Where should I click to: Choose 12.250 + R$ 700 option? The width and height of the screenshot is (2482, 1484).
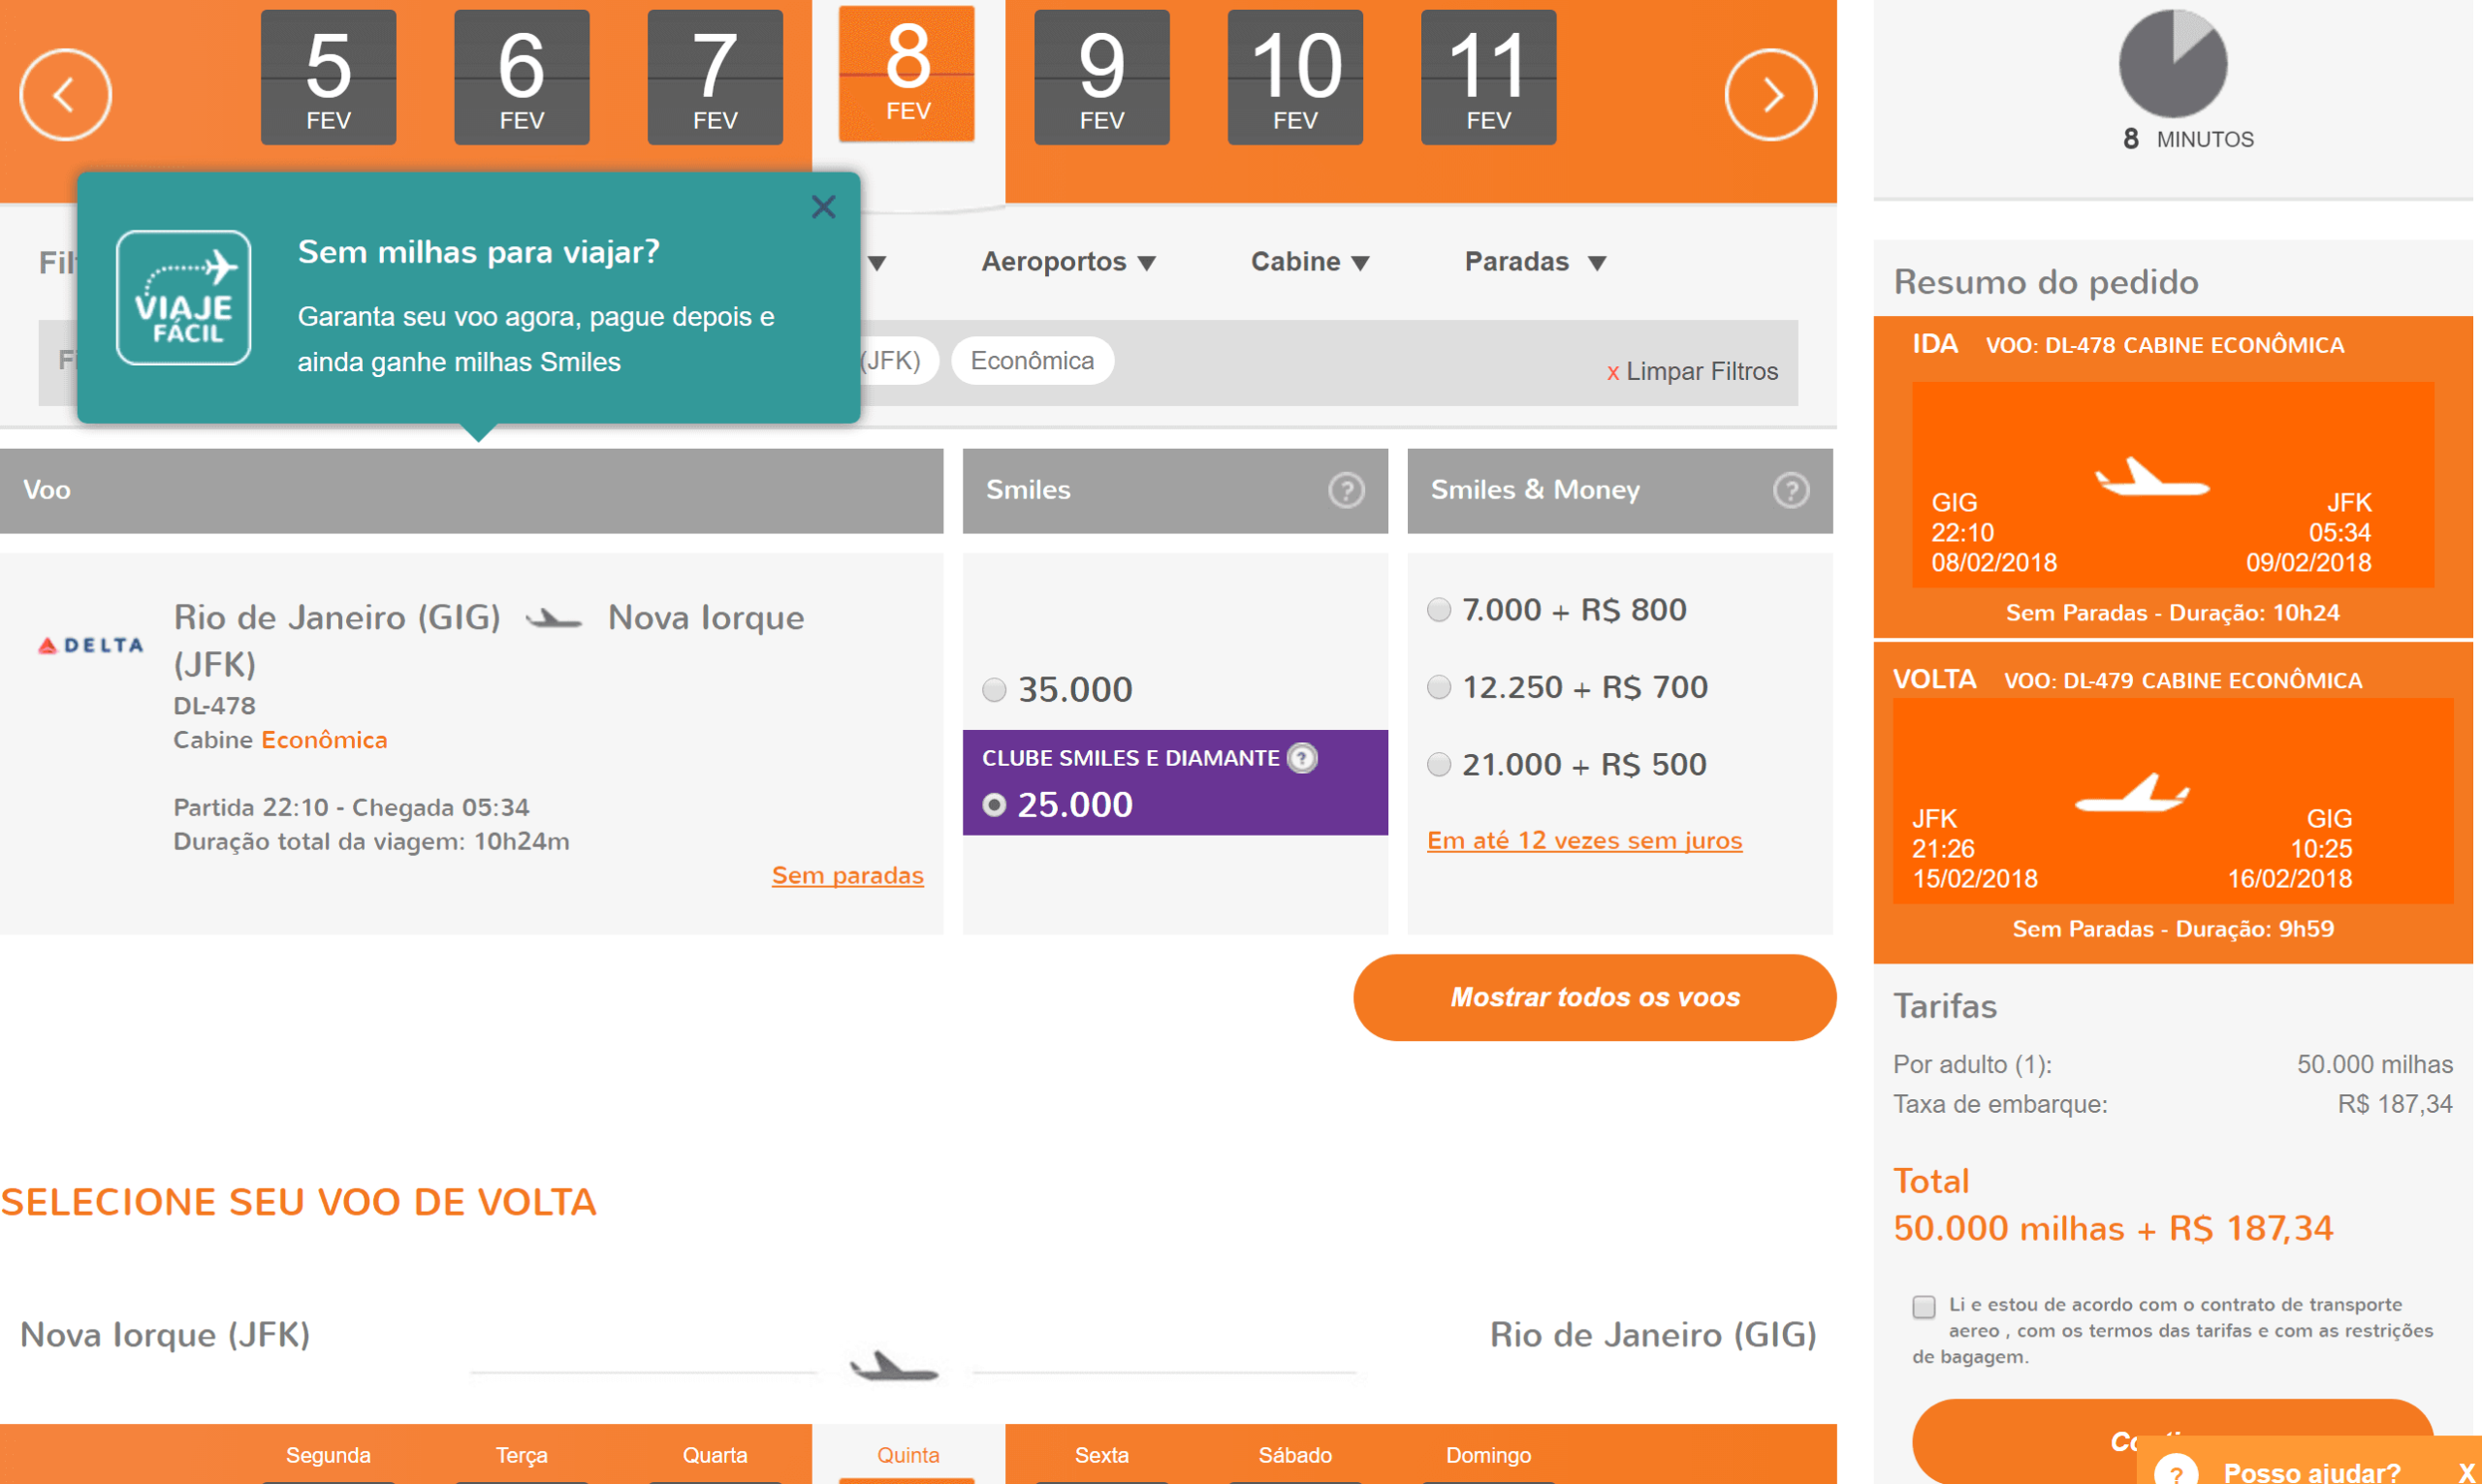pos(1439,688)
